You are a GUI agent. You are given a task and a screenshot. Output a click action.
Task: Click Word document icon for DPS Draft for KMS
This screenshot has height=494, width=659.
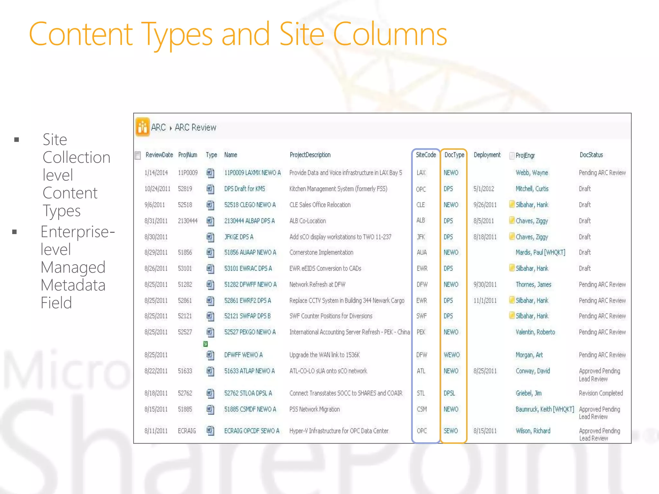tap(210, 189)
